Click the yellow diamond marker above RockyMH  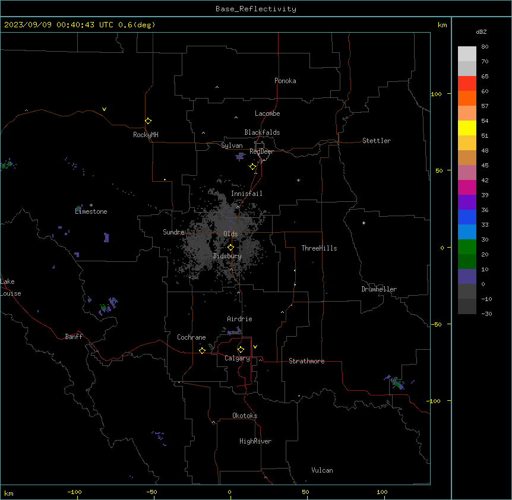click(x=148, y=121)
